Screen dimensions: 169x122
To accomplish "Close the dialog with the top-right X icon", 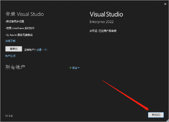I will 165,4.
